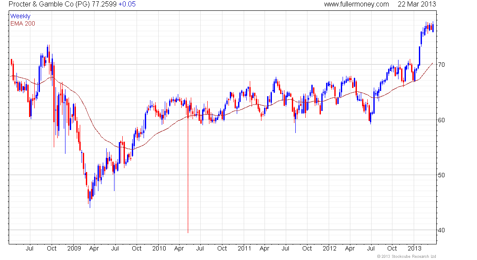The height and width of the screenshot is (260, 477).
Task: Click the 'Jul' label after 2010
Action: pyautogui.click(x=200, y=248)
